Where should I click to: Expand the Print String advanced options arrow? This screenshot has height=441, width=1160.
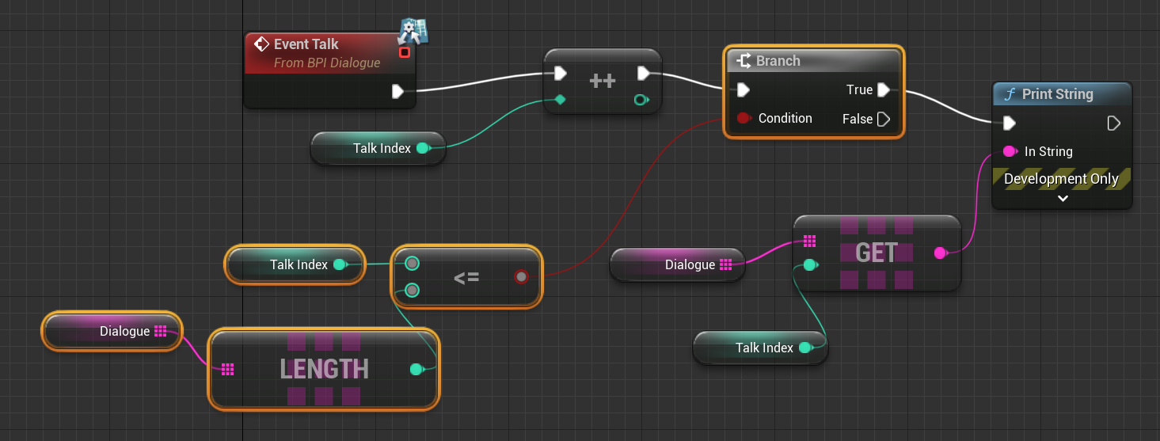coord(1063,199)
